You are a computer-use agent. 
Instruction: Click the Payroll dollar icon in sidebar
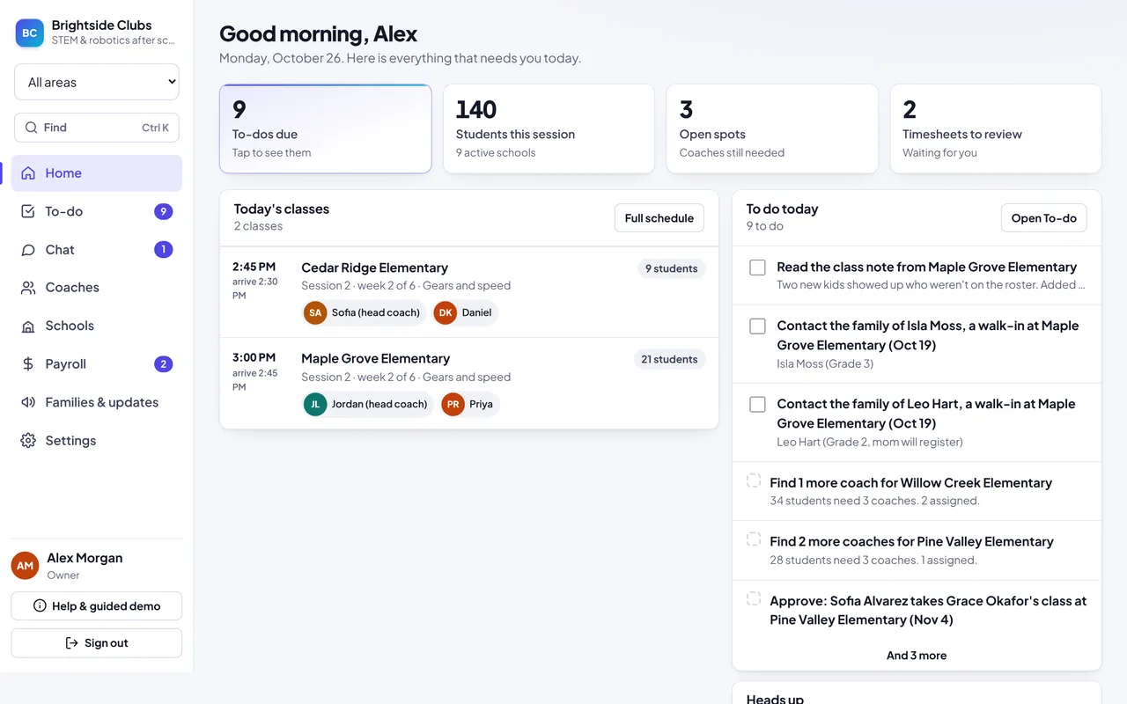click(x=28, y=364)
